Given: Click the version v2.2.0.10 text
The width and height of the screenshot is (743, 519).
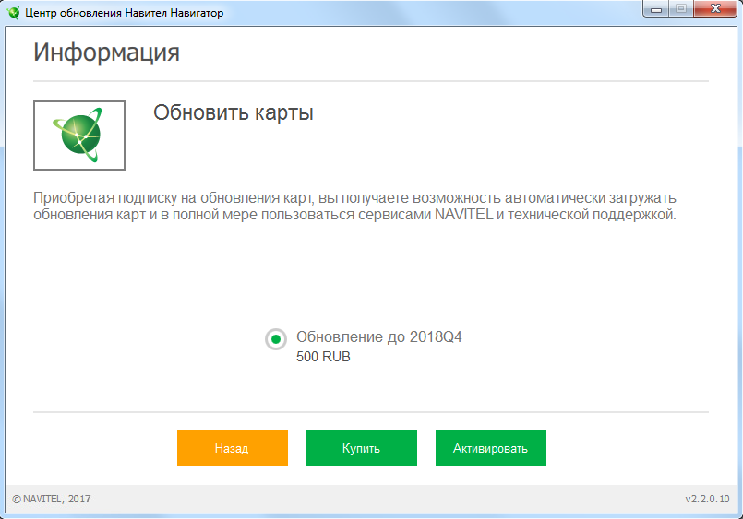Looking at the screenshot, I should tap(707, 499).
